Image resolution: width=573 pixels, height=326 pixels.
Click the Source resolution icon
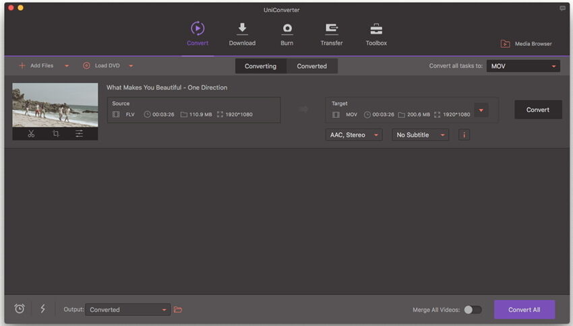click(220, 115)
